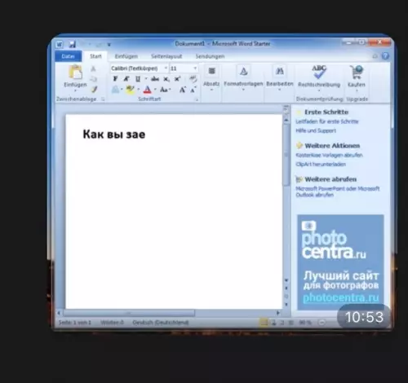Expand the underline style arrow

146,79
